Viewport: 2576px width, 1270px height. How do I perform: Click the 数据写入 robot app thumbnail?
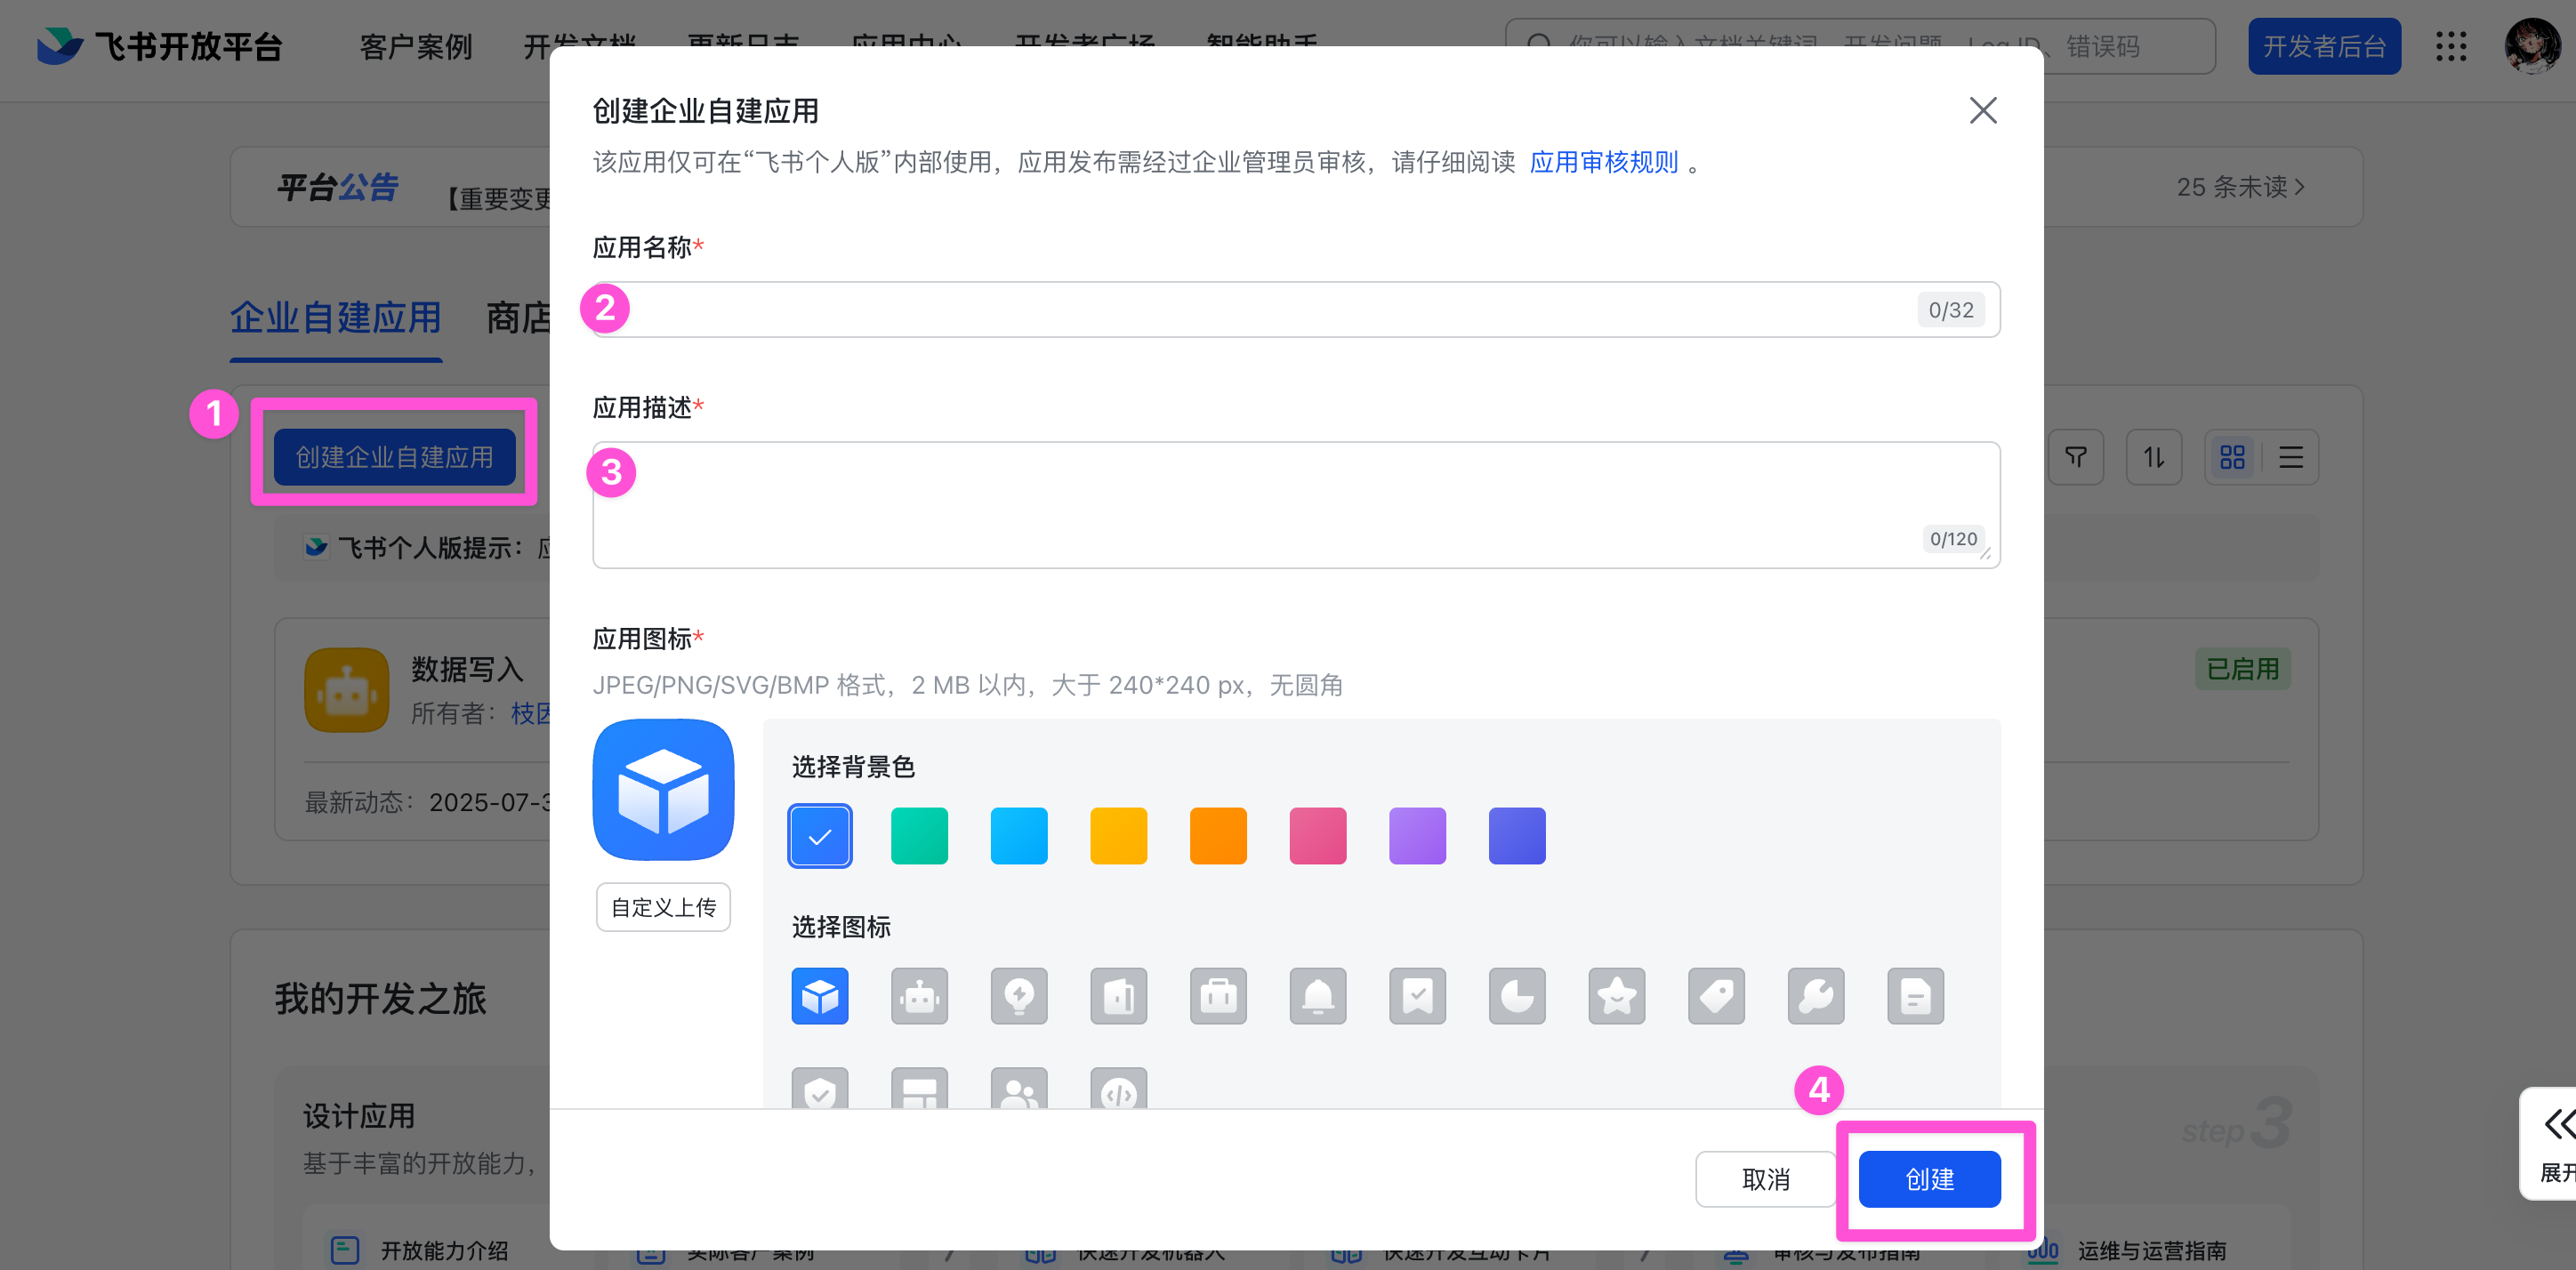click(347, 690)
